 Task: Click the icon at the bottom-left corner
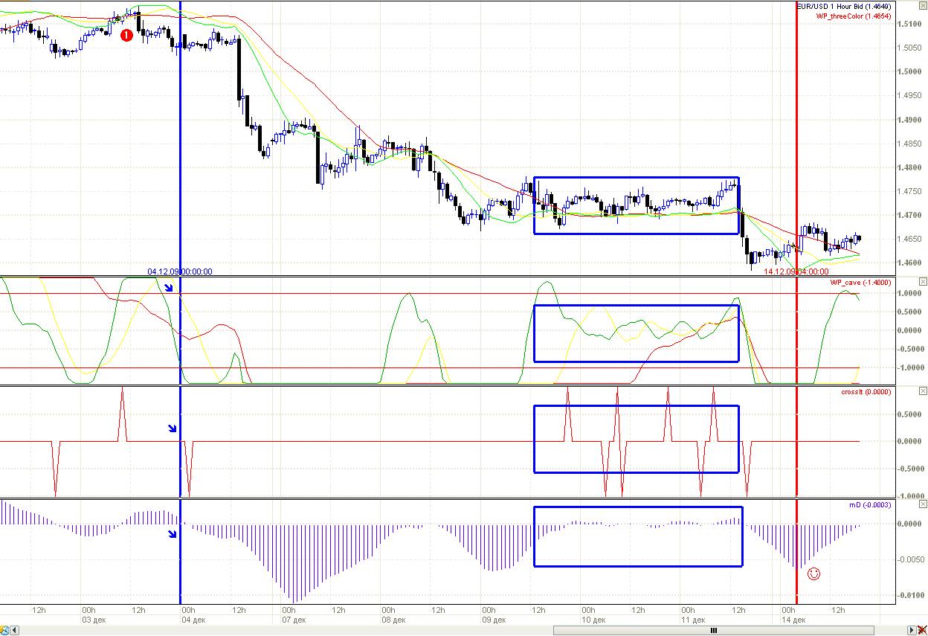[x=4, y=629]
